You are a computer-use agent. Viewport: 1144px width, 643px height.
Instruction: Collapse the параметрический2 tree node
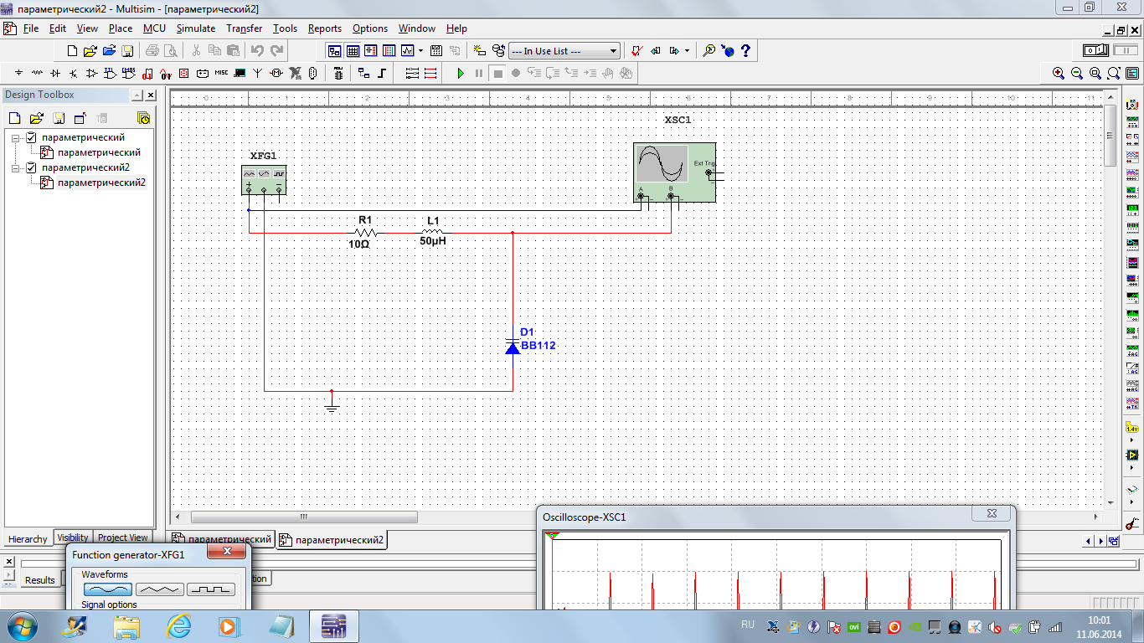click(15, 167)
